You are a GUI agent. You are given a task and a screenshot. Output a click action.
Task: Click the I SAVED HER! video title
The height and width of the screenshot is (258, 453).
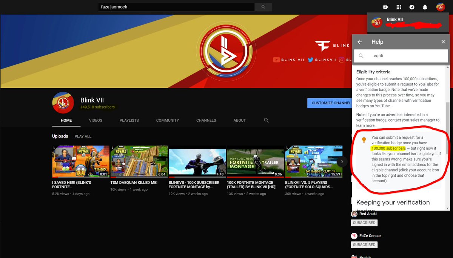click(x=72, y=185)
